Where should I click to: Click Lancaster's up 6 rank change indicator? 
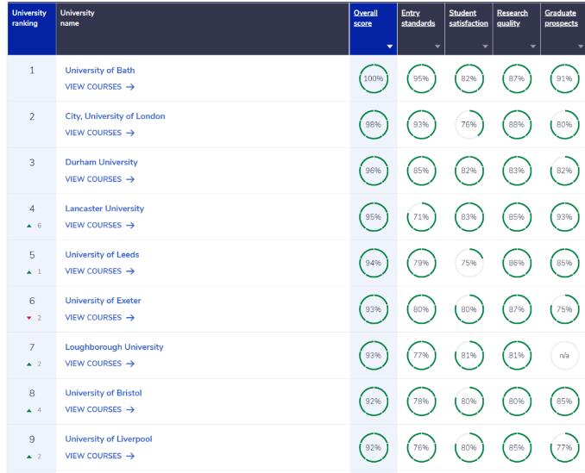(34, 226)
